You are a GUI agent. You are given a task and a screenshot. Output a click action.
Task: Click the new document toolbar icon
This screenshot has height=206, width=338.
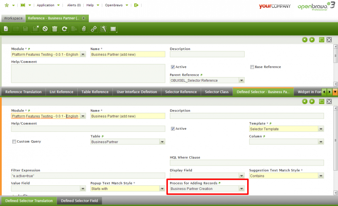click(x=6, y=29)
